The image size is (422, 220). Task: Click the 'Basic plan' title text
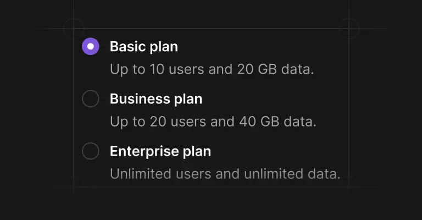[x=144, y=47]
